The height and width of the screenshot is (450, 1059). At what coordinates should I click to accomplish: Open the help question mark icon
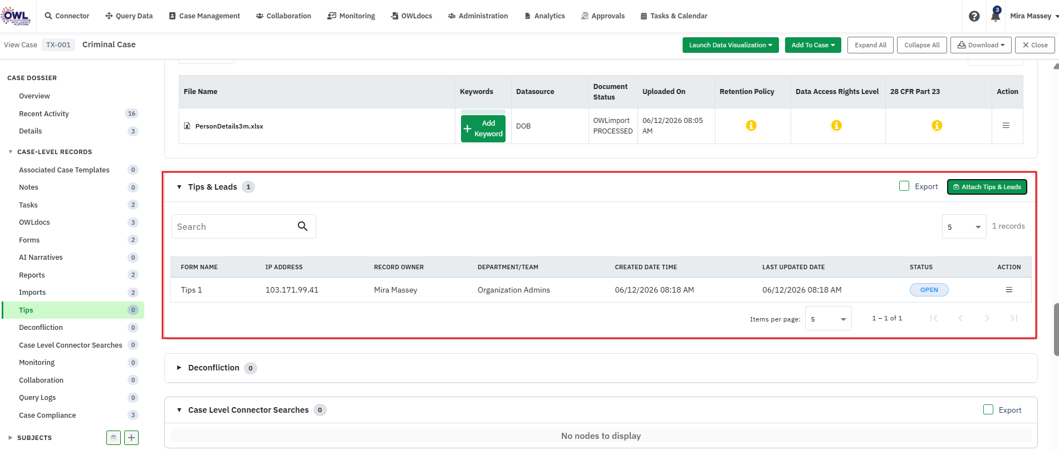tap(974, 16)
